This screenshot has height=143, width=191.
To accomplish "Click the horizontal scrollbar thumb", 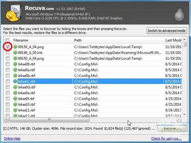I will [x=49, y=119].
